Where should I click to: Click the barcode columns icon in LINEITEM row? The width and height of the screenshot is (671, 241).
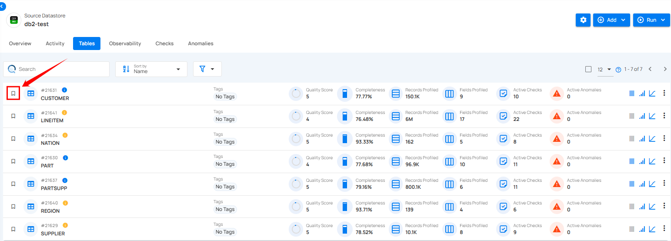pyautogui.click(x=632, y=116)
